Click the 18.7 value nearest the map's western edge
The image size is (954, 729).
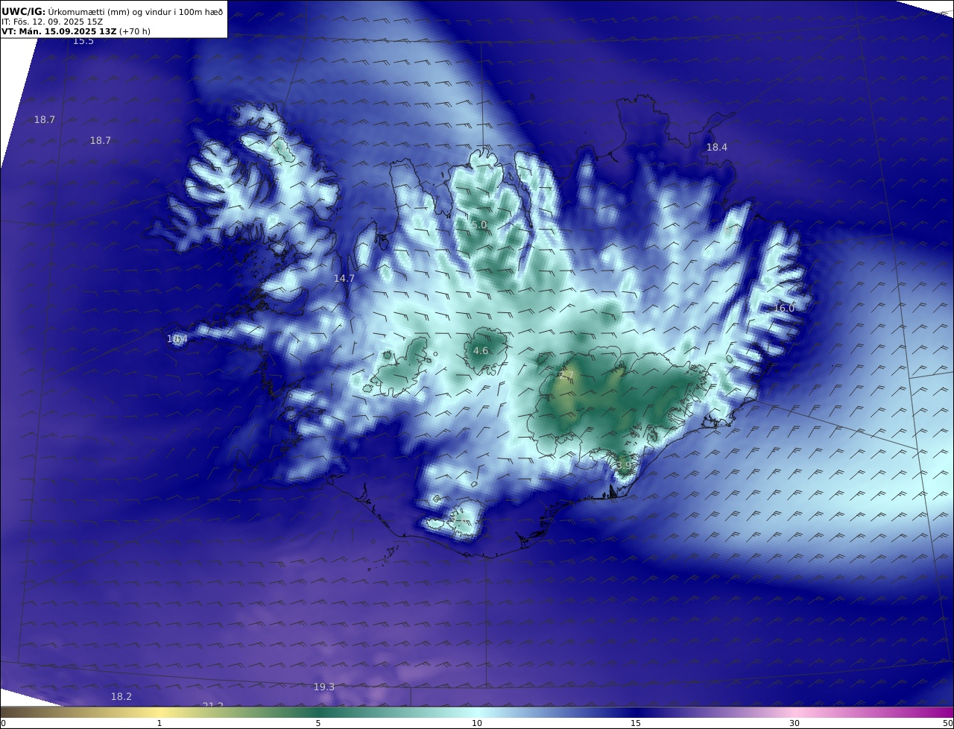point(45,119)
